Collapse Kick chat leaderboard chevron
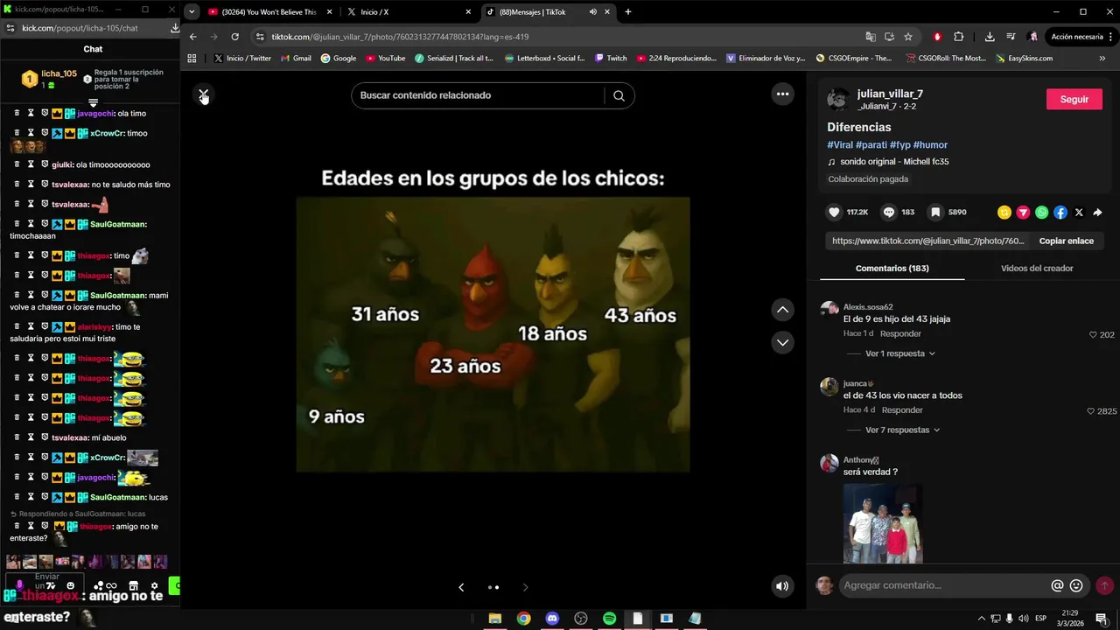 pyautogui.click(x=93, y=103)
